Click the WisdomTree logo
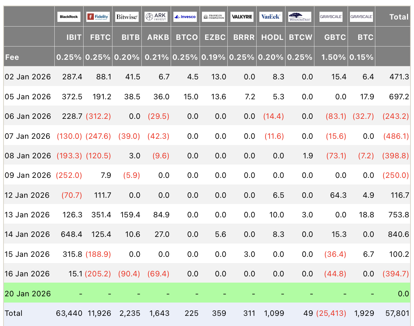The image size is (414, 326). [x=300, y=17]
